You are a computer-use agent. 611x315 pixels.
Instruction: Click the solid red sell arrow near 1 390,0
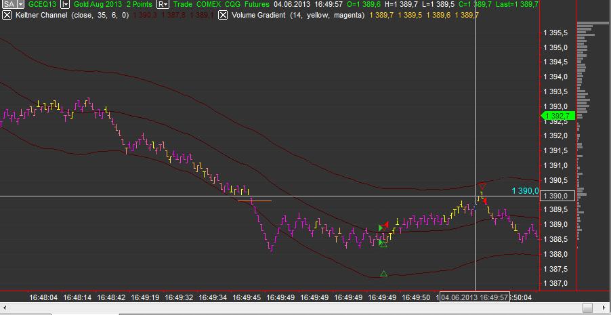click(485, 201)
